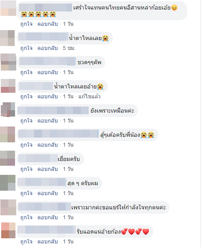The image size is (204, 249).
Task: Open avatar beside สุด ๆ ครับผม comment
Action: (8, 183)
